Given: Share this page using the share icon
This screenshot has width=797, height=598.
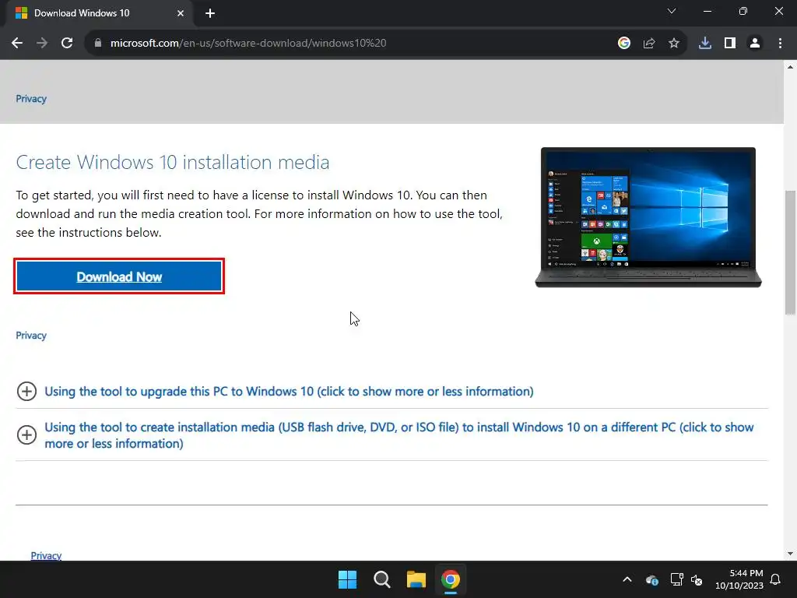Looking at the screenshot, I should [x=649, y=44].
